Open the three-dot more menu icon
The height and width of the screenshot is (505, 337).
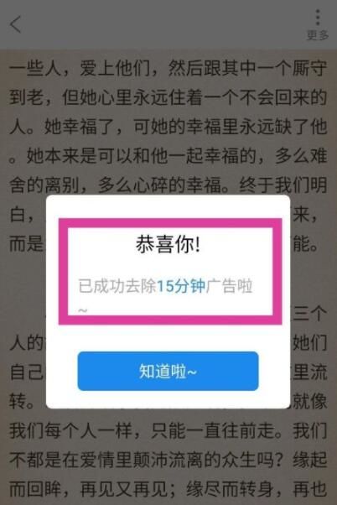pos(318,18)
